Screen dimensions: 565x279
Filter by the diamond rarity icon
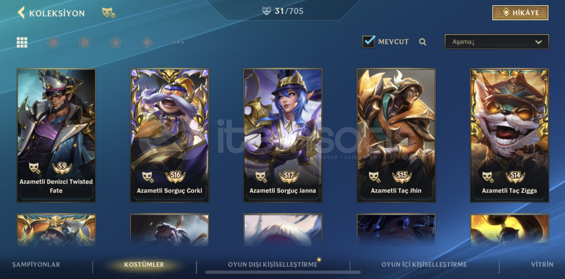point(147,42)
